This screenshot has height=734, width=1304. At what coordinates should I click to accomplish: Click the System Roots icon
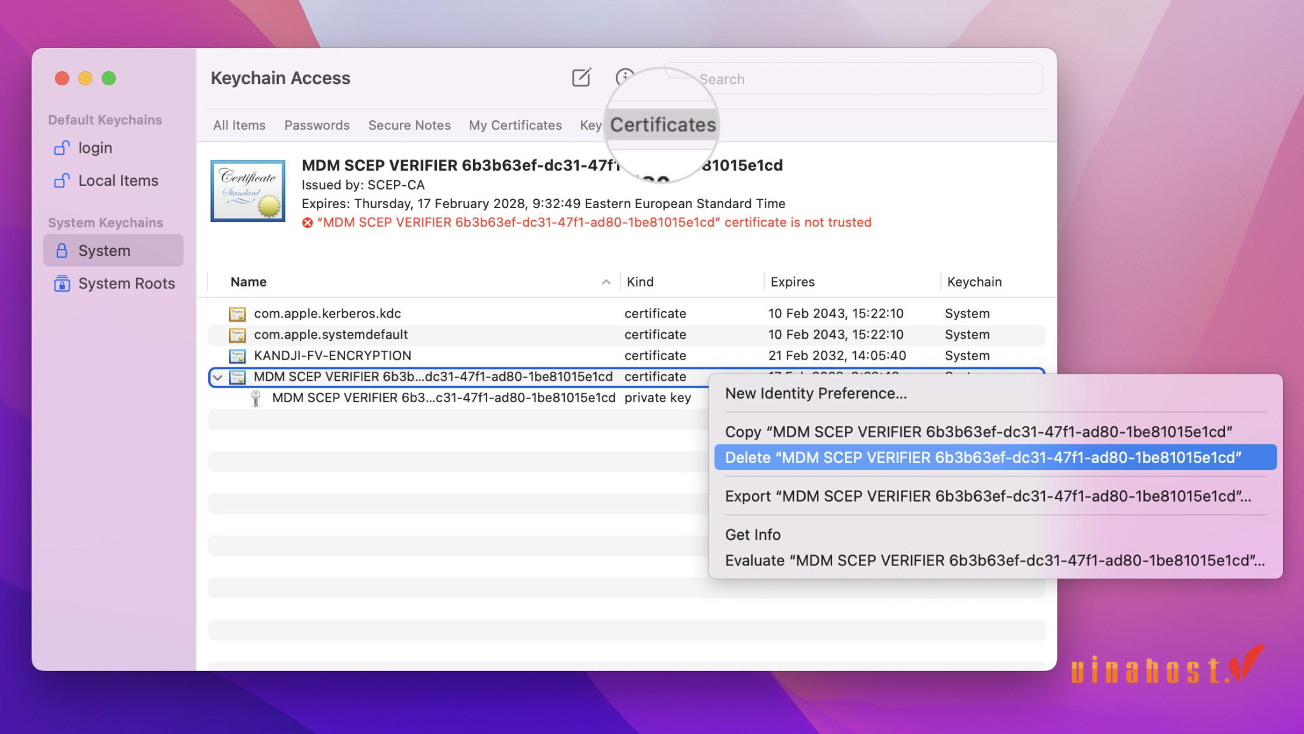[x=62, y=283]
